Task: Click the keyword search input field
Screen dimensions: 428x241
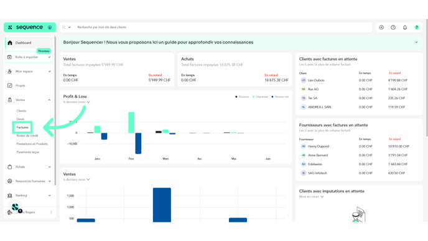Action: [x=223, y=27]
